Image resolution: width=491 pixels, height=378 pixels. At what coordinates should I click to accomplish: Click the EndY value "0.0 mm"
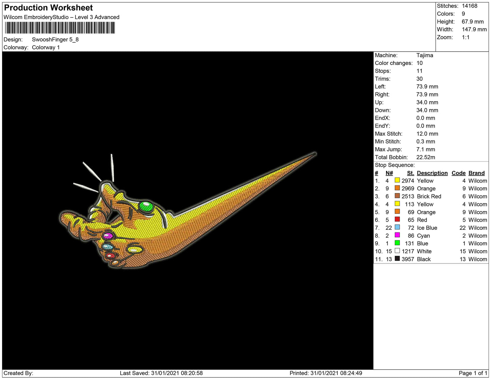click(426, 126)
